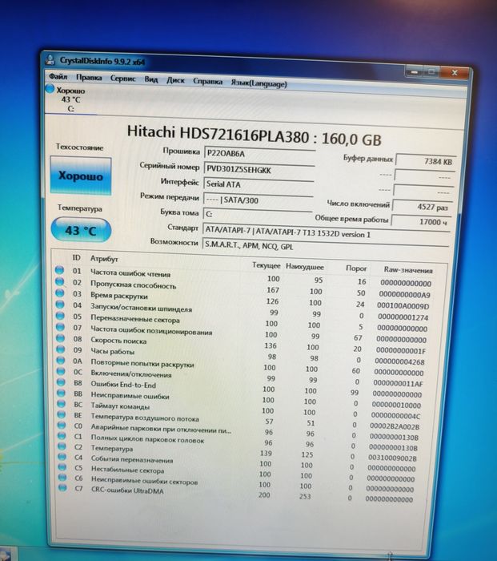Click the Интерфейс field Serial ATA
497x561 pixels.
pos(259,185)
